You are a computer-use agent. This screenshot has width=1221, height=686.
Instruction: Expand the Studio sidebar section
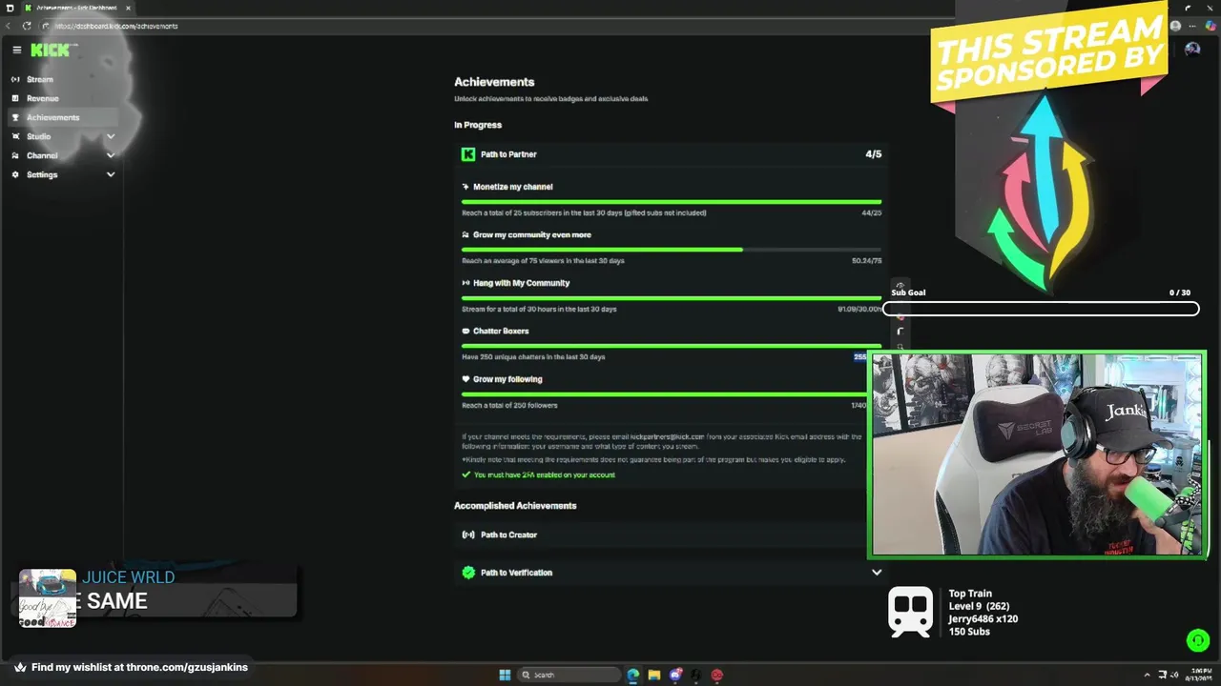click(111, 136)
